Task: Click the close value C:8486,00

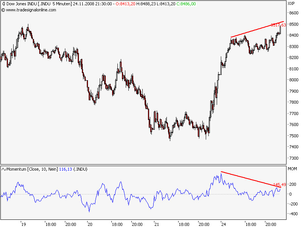Action: coord(186,4)
